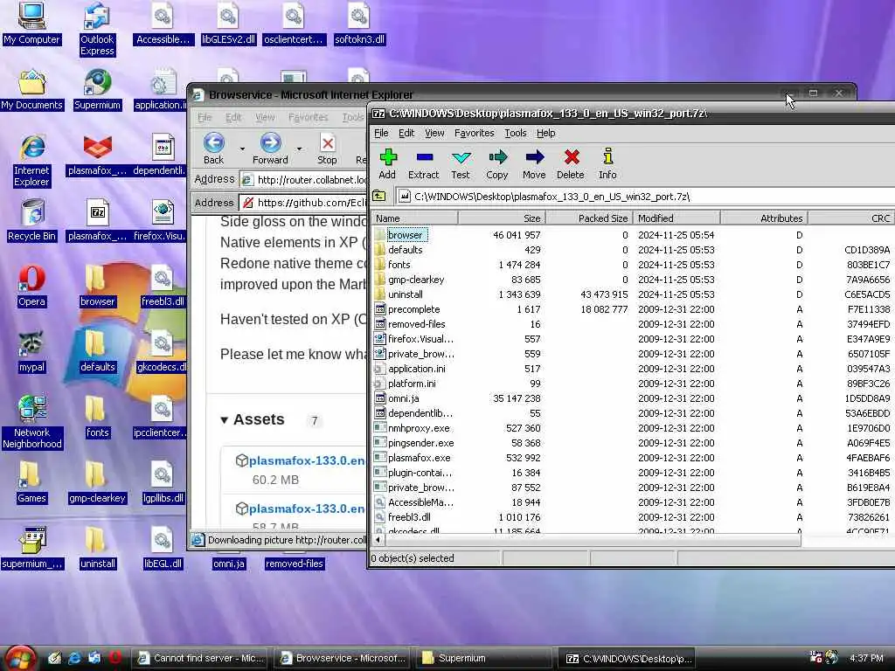This screenshot has height=671, width=895.
Task: Open the first plasmafox-133.0 asset link (60.2 MB)
Action: pyautogui.click(x=307, y=460)
